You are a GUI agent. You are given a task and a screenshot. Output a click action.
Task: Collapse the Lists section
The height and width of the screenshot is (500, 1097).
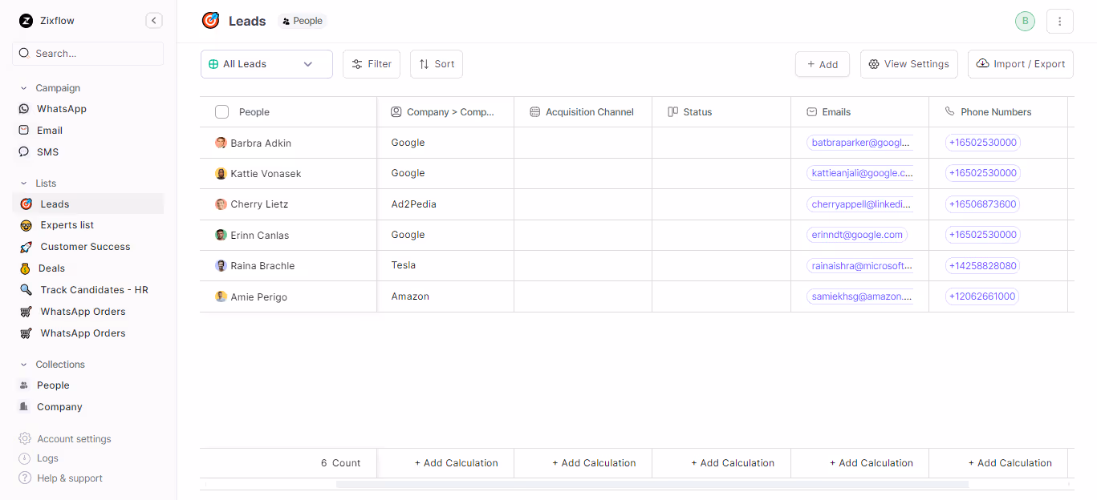click(24, 183)
